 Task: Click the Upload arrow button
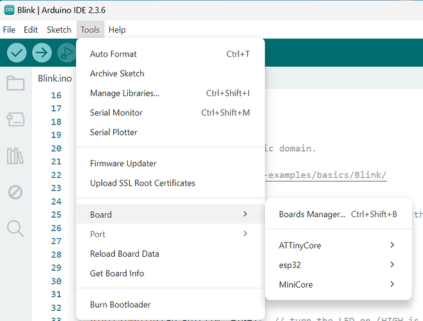click(x=42, y=53)
